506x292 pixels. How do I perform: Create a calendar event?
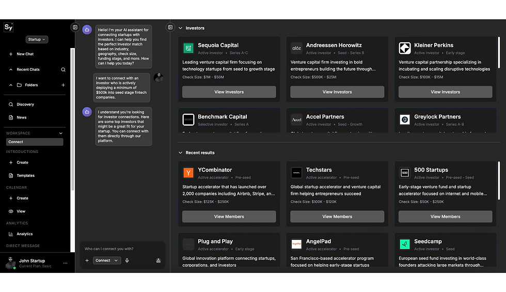pos(19,198)
